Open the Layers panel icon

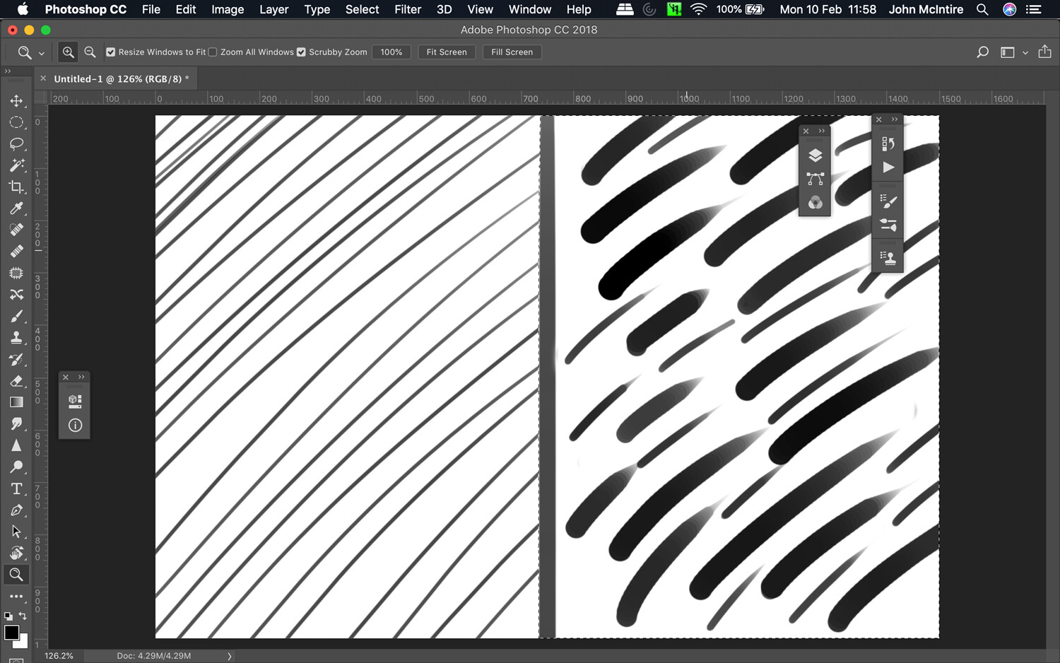point(815,155)
